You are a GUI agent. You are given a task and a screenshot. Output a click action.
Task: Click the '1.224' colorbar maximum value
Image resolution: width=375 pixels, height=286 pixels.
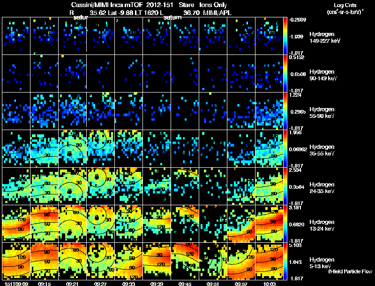295,95
